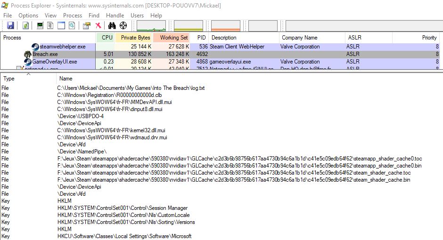Click the steamwebhelper.exe Steam icon

[x=35, y=47]
